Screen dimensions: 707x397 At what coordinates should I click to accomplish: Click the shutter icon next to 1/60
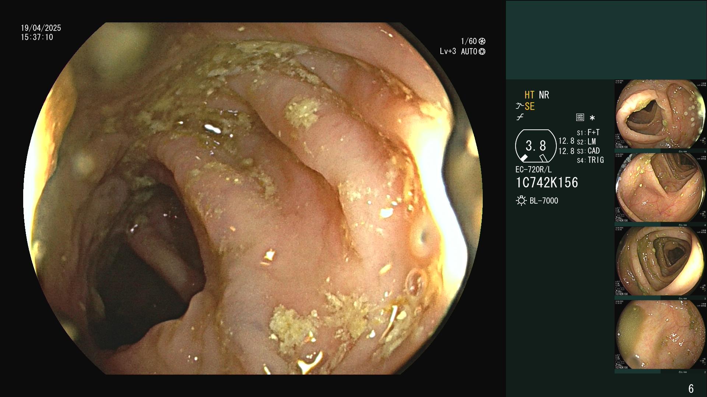point(482,41)
